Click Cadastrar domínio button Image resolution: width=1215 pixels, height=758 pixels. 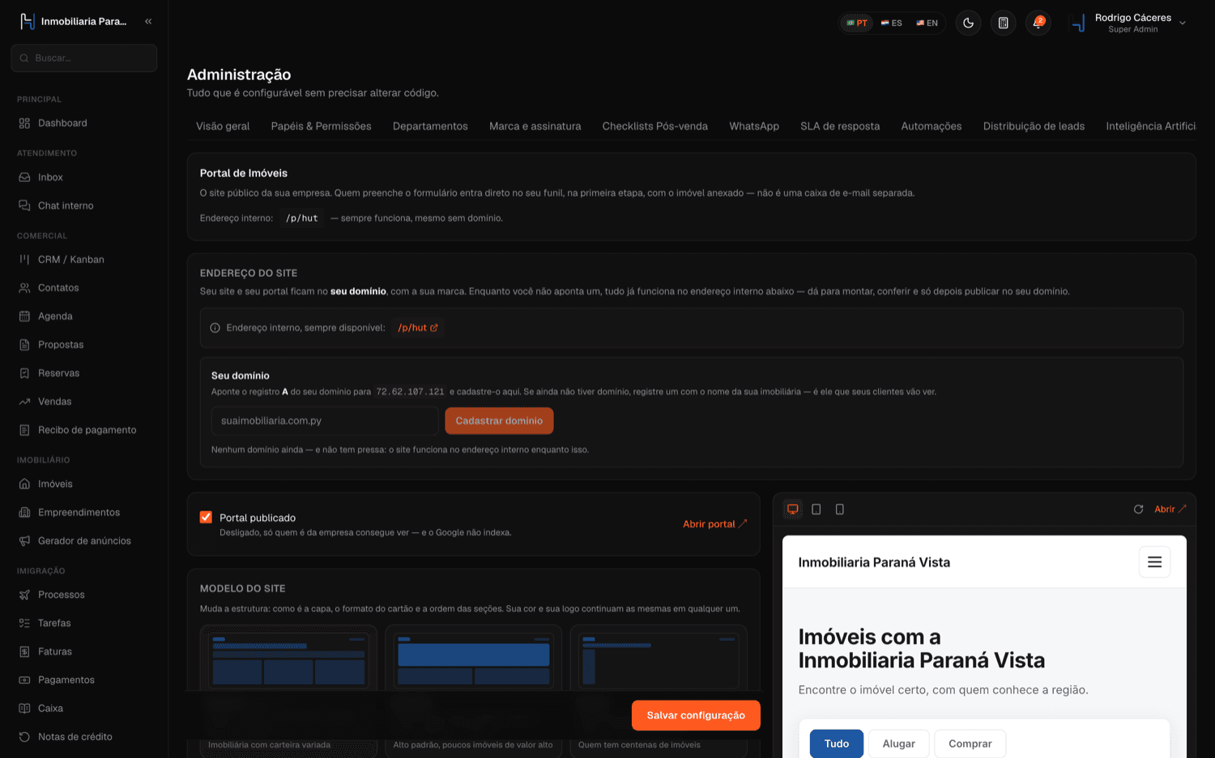coord(499,421)
